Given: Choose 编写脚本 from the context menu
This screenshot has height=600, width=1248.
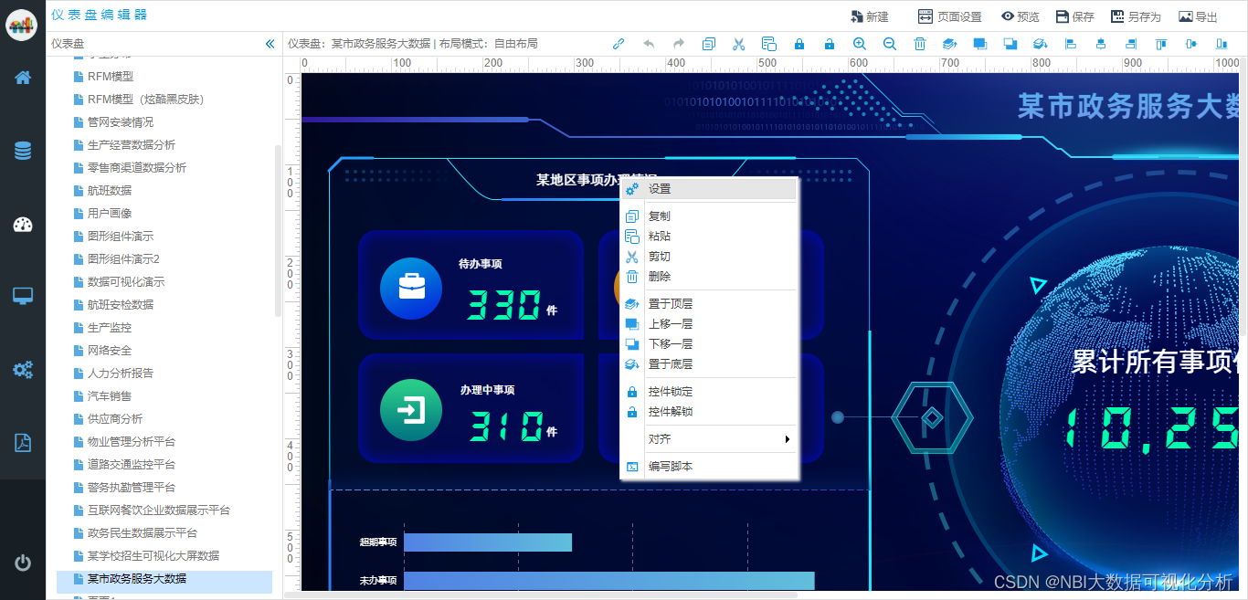Looking at the screenshot, I should [x=709, y=467].
